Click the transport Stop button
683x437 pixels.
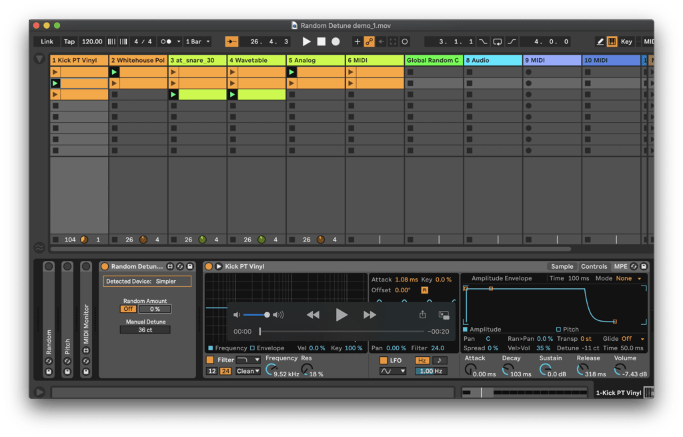coord(321,41)
